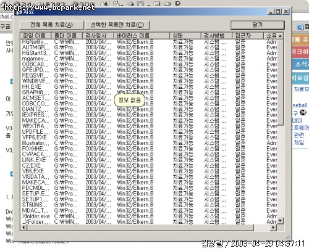Select the ACMSET... file row

click(x=149, y=98)
